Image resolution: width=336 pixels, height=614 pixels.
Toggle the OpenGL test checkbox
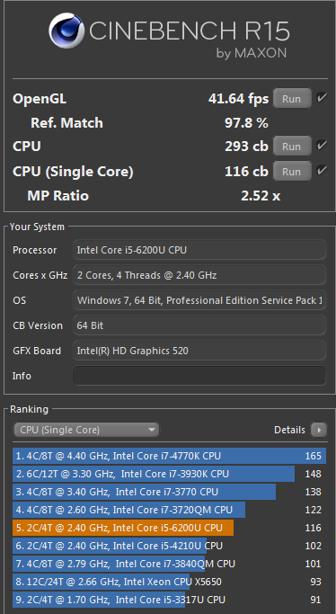(x=322, y=98)
